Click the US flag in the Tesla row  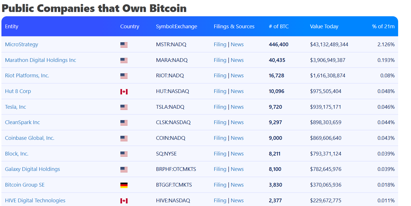coord(124,107)
